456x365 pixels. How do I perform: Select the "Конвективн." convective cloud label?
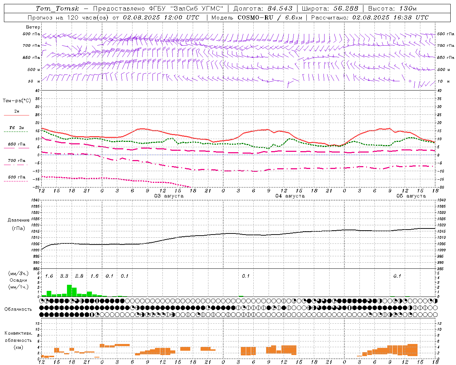[x=19, y=333]
